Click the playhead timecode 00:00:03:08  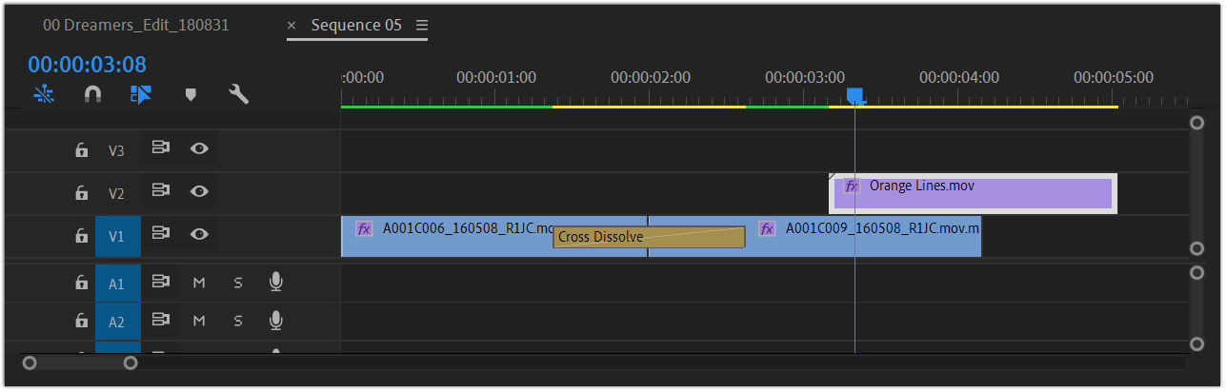click(x=87, y=65)
